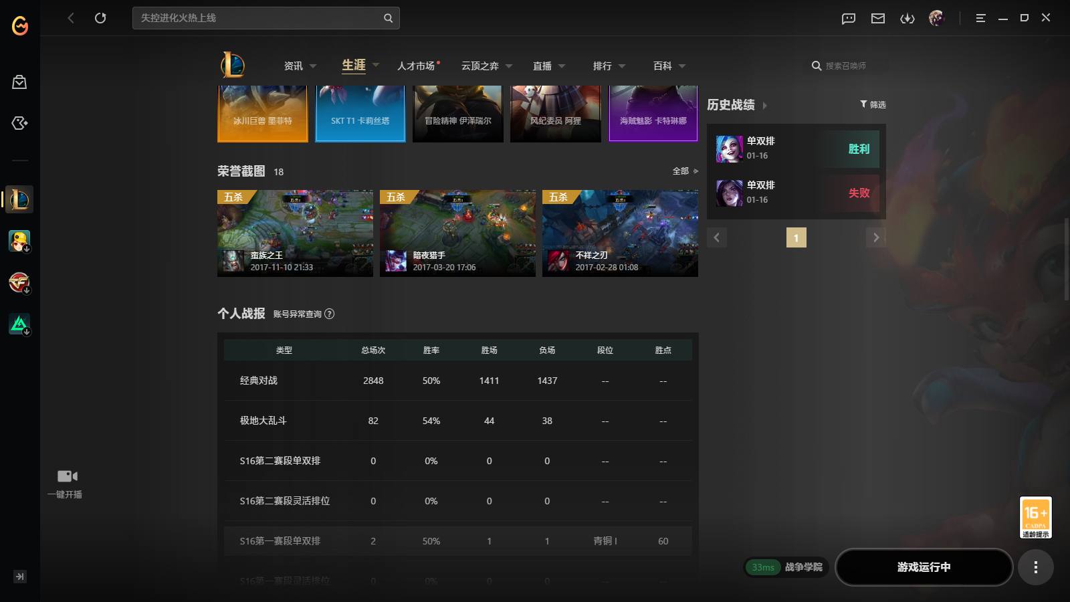Click the 胜率 column header
This screenshot has height=602, width=1070.
point(431,350)
